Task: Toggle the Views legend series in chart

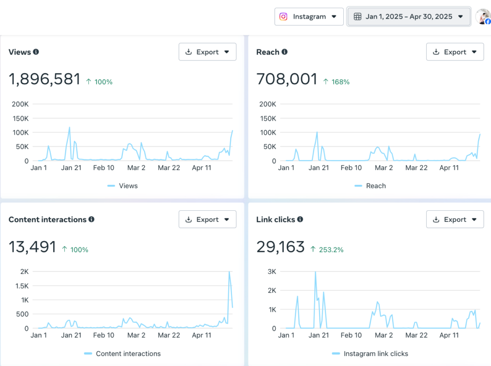Action: click(x=122, y=186)
